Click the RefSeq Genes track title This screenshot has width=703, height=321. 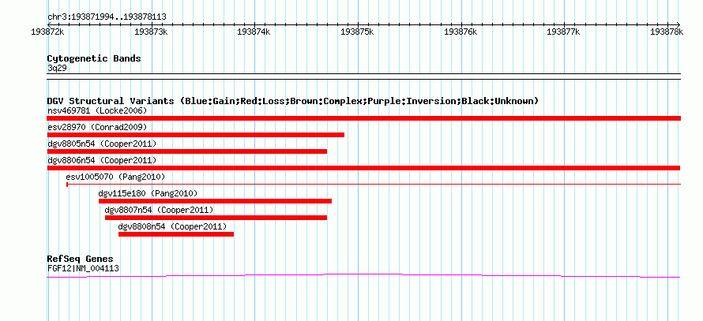81,259
